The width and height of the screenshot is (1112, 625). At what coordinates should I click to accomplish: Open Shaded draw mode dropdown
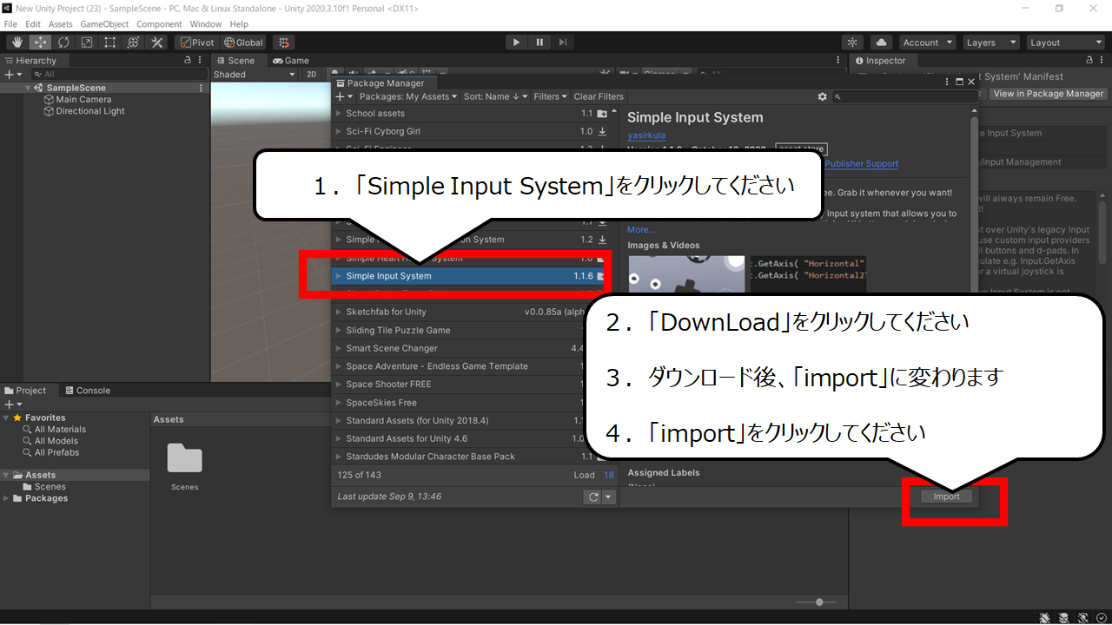tap(255, 75)
